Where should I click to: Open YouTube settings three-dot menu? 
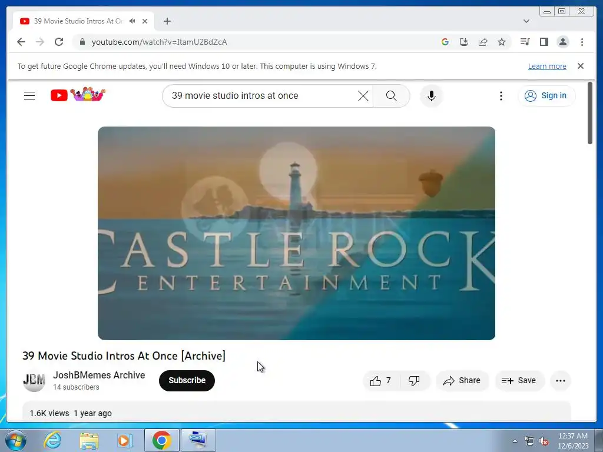coord(501,96)
